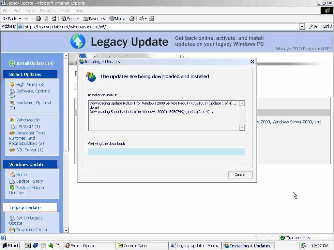Switch to Error - Opera taskbar window
This screenshot has width=334, height=250.
[x=89, y=246]
